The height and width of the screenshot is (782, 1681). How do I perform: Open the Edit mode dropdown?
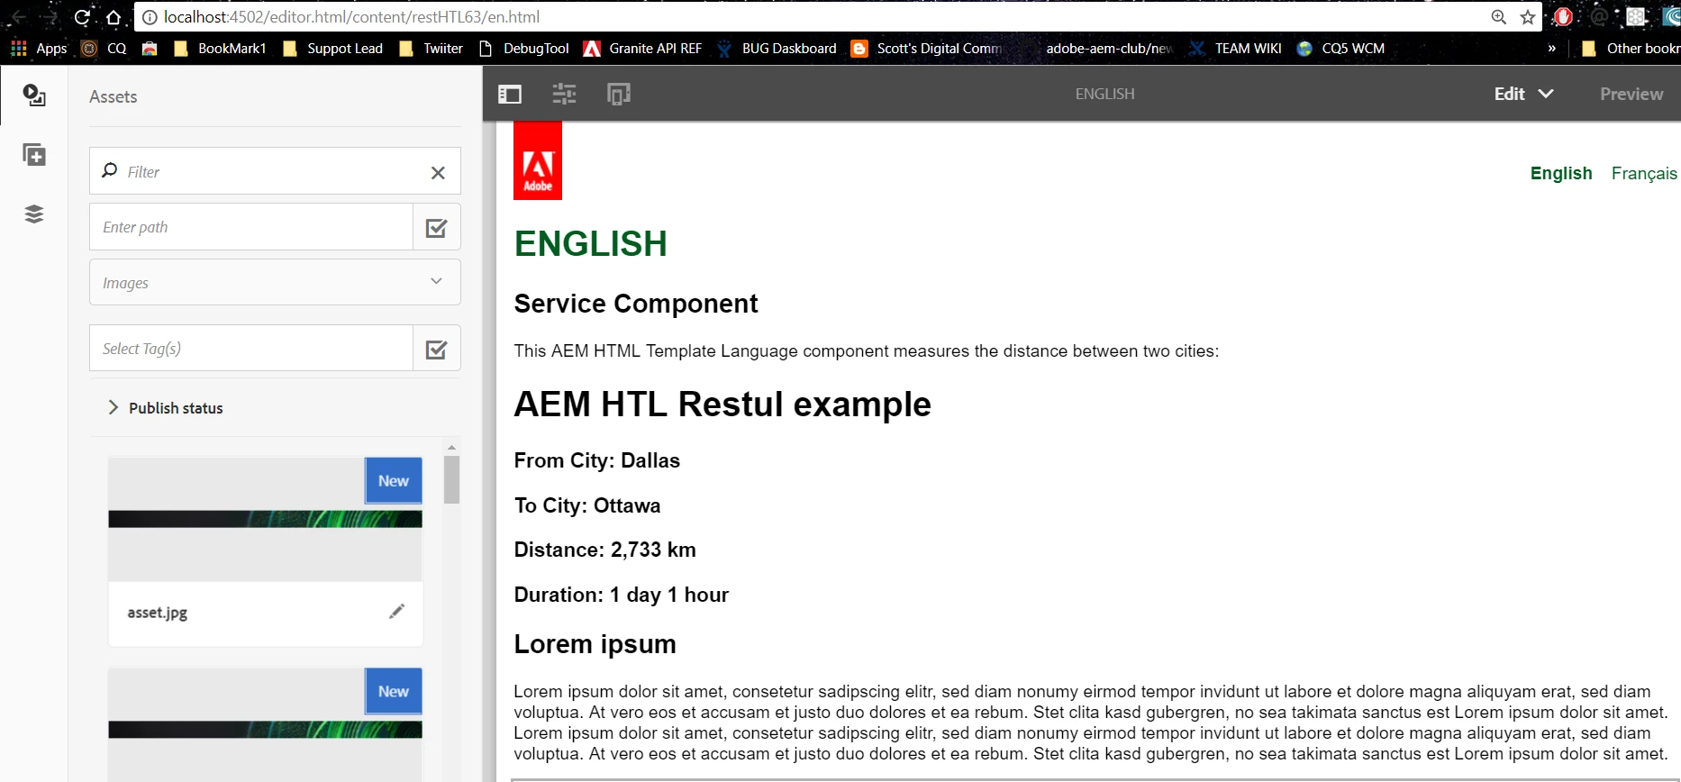click(x=1523, y=94)
